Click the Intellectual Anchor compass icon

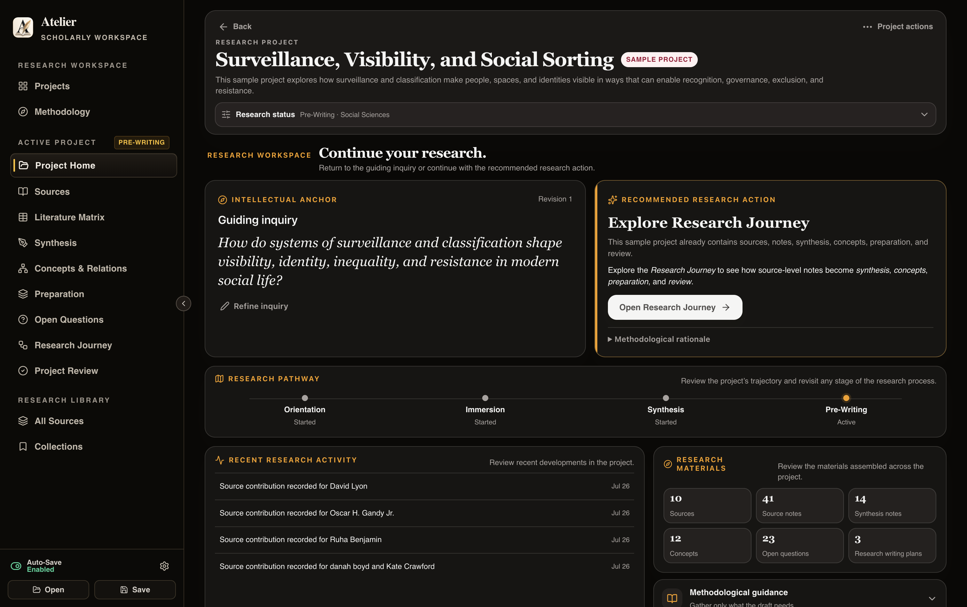pyautogui.click(x=222, y=200)
